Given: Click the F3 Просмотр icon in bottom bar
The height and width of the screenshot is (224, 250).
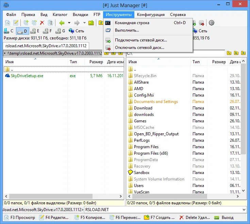Looking at the screenshot, I should (6, 218).
